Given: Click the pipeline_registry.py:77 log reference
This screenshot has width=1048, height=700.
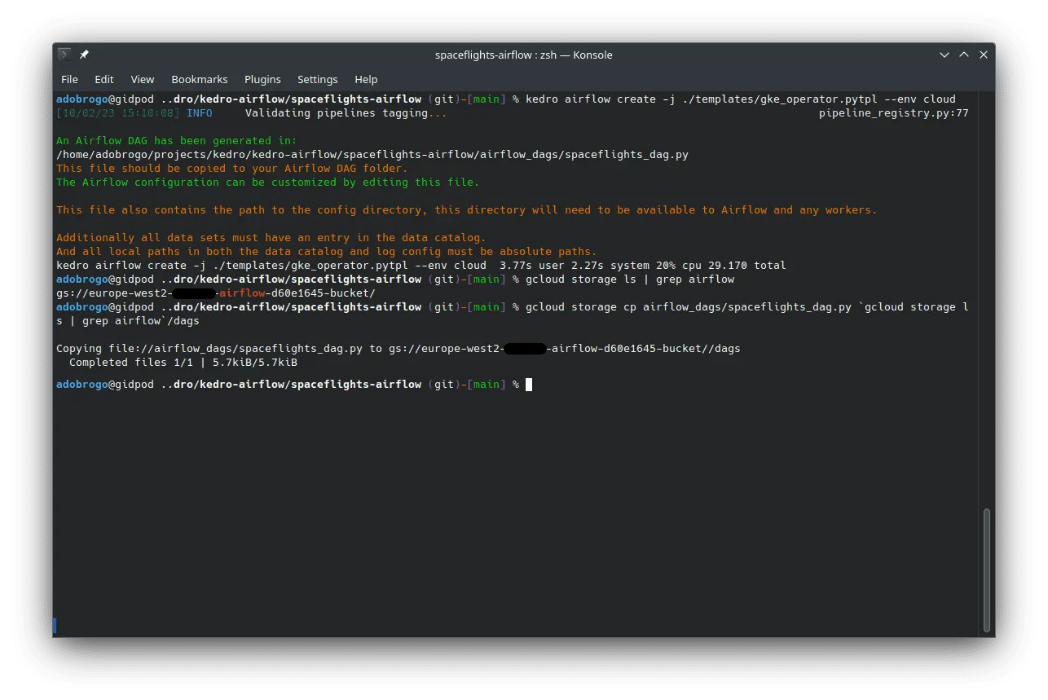Looking at the screenshot, I should pyautogui.click(x=893, y=113).
